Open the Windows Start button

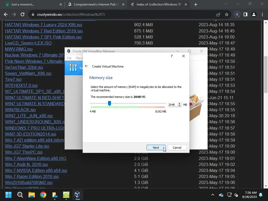coord(8,195)
